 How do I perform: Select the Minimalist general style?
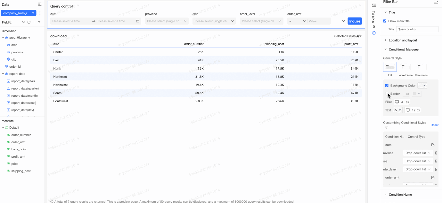point(422,67)
